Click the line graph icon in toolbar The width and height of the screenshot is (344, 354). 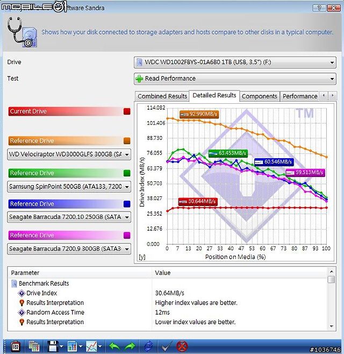pyautogui.click(x=91, y=346)
